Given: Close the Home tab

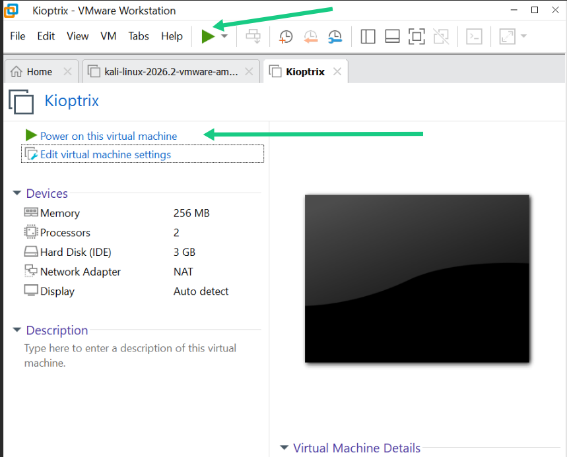Looking at the screenshot, I should coord(67,71).
